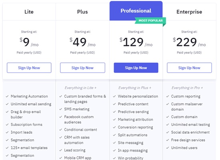The height and width of the screenshot is (160, 220).
Task: Click the checkmark next to Unlimited users
Action: click(x=168, y=148)
